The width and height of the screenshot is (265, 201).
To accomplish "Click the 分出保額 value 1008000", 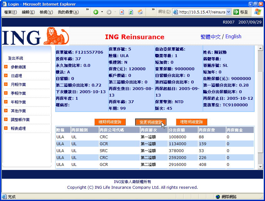I will [178, 137].
